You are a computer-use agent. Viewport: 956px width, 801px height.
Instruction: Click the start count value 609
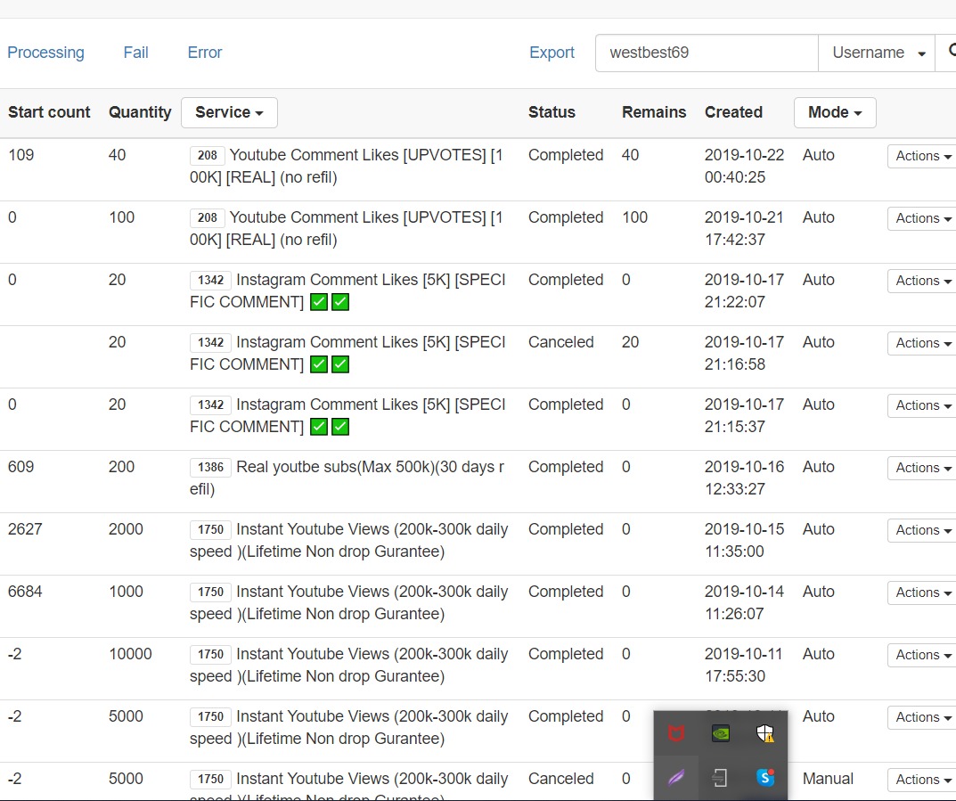click(x=20, y=467)
